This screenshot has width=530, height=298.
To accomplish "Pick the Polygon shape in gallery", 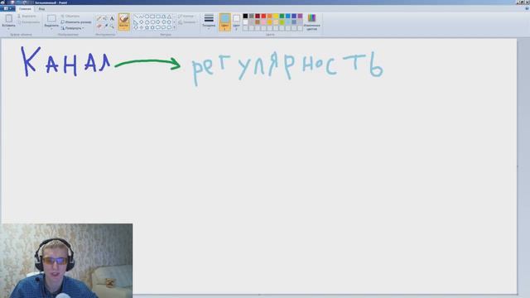I will click(164, 17).
